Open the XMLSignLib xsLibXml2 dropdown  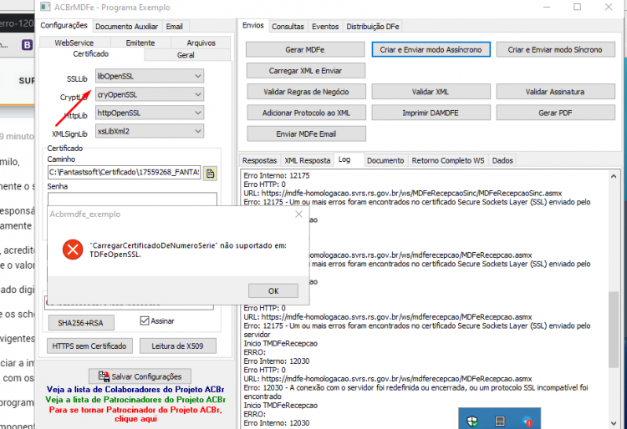(x=150, y=131)
